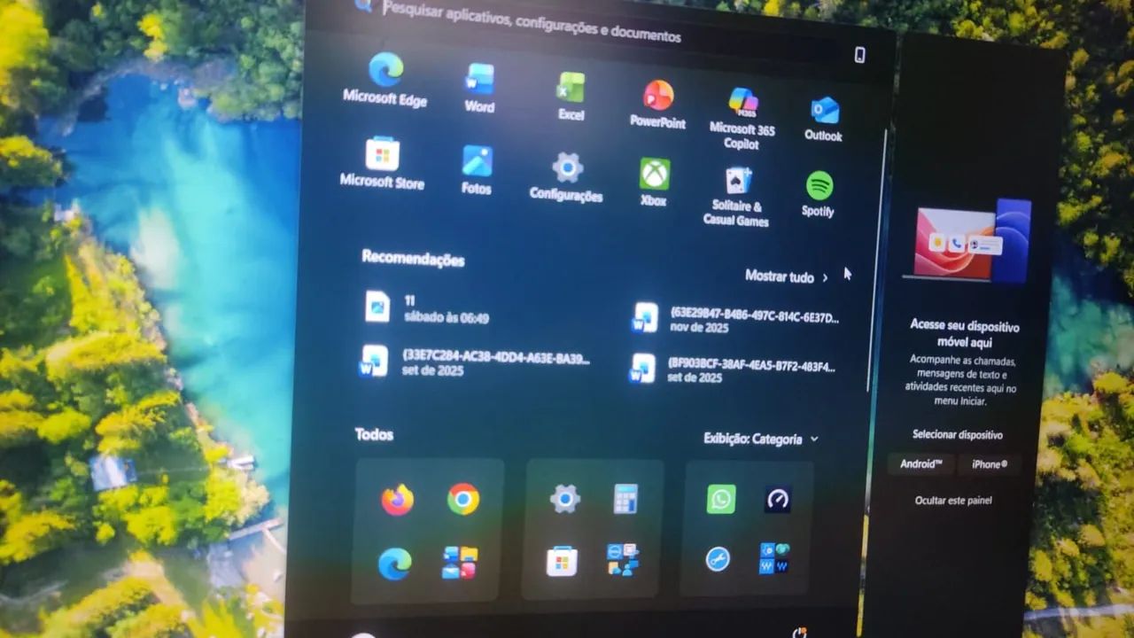
Task: Start PowerPoint from the pinned apps
Action: pos(657,104)
